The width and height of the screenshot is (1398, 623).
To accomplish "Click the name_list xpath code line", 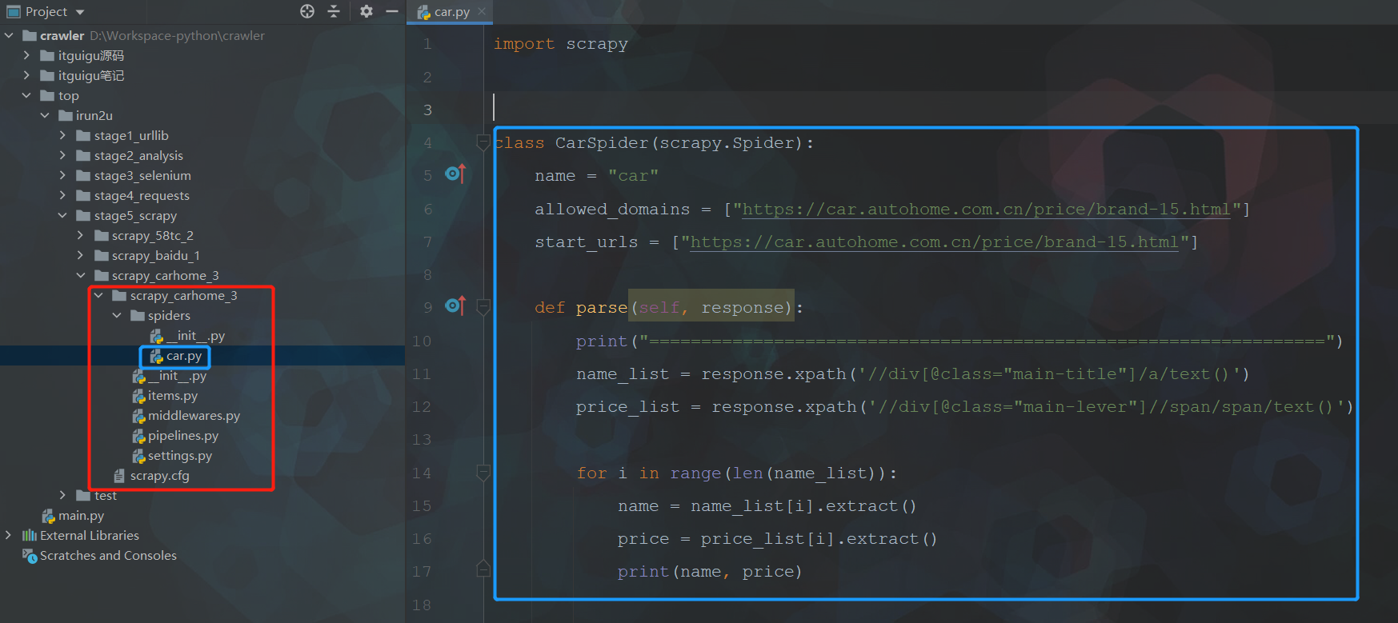I will 912,374.
